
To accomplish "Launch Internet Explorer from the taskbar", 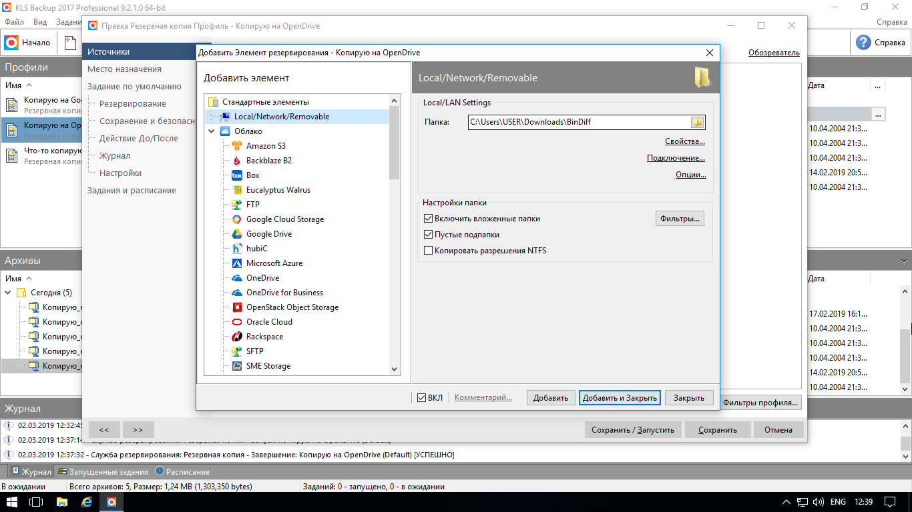I will point(87,501).
